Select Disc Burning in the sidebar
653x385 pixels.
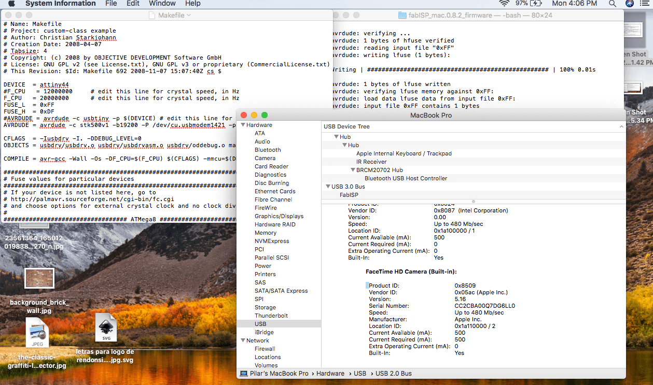[272, 183]
